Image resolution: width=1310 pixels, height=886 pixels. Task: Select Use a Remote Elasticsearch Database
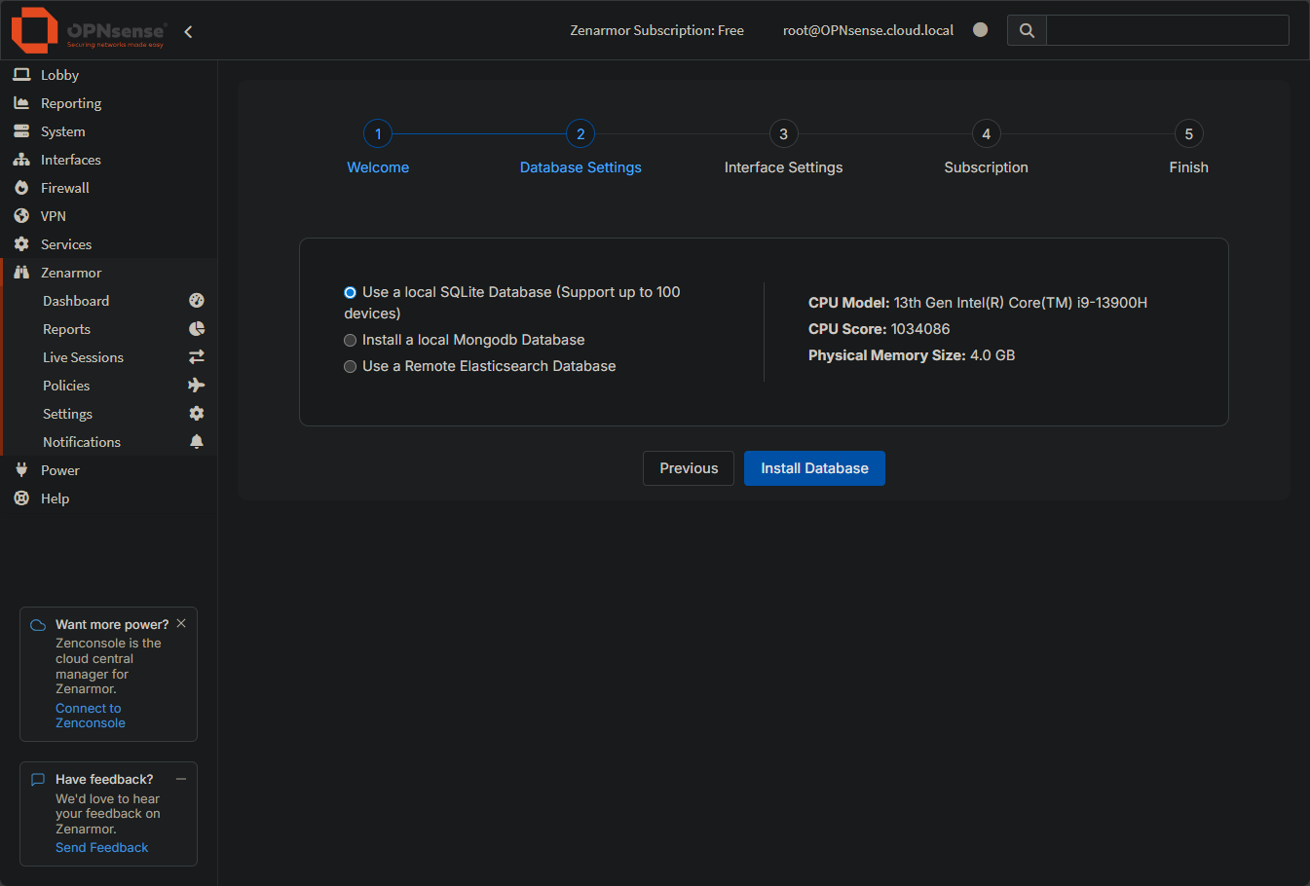pyautogui.click(x=350, y=366)
